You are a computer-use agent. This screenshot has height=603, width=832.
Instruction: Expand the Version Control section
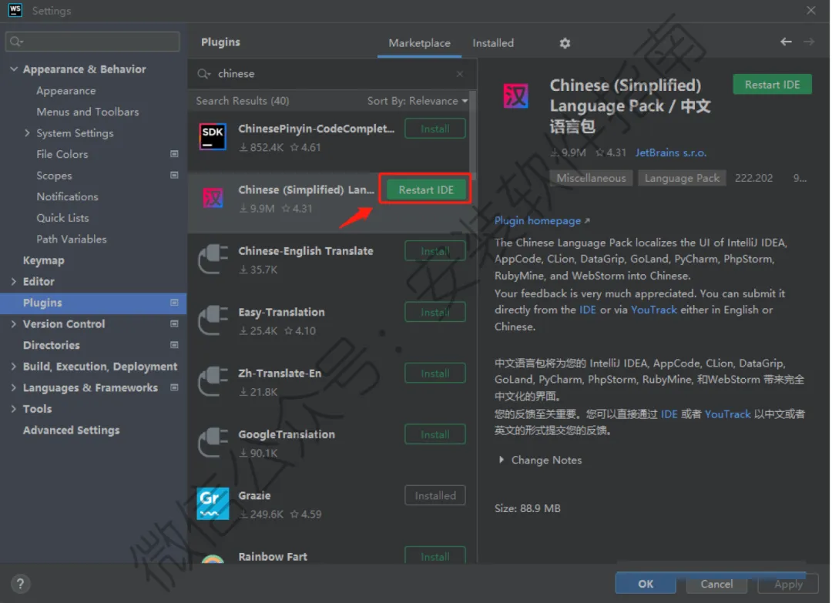pos(14,323)
